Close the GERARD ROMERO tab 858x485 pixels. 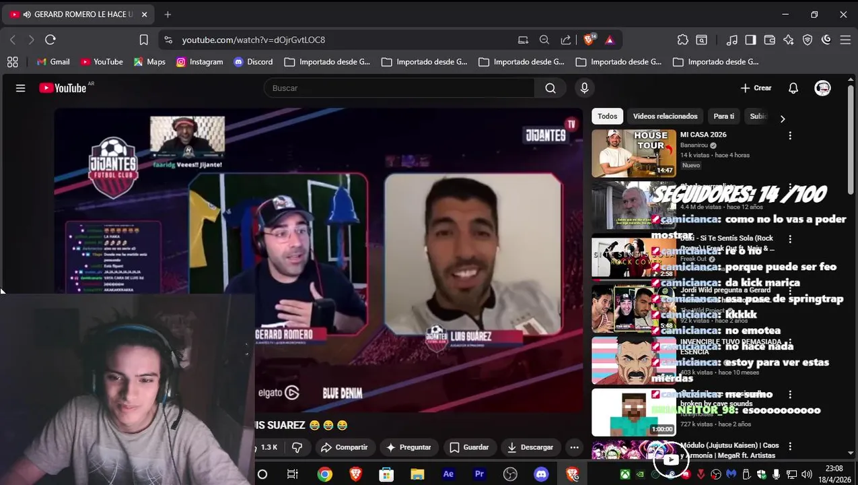pyautogui.click(x=144, y=14)
